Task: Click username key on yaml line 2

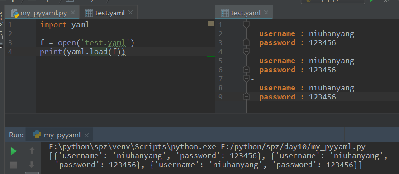Action: (x=277, y=33)
